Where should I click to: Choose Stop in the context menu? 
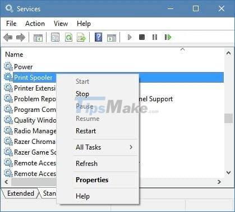point(82,94)
